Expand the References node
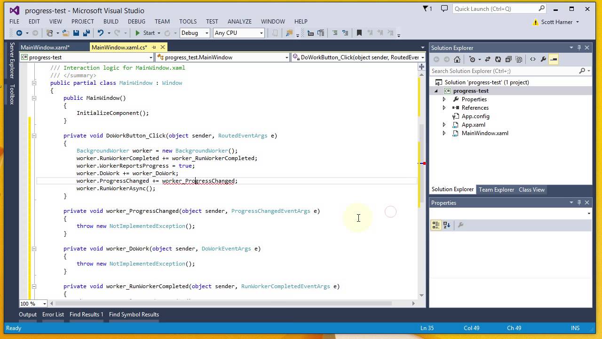Image resolution: width=602 pixels, height=339 pixels. pyautogui.click(x=444, y=108)
